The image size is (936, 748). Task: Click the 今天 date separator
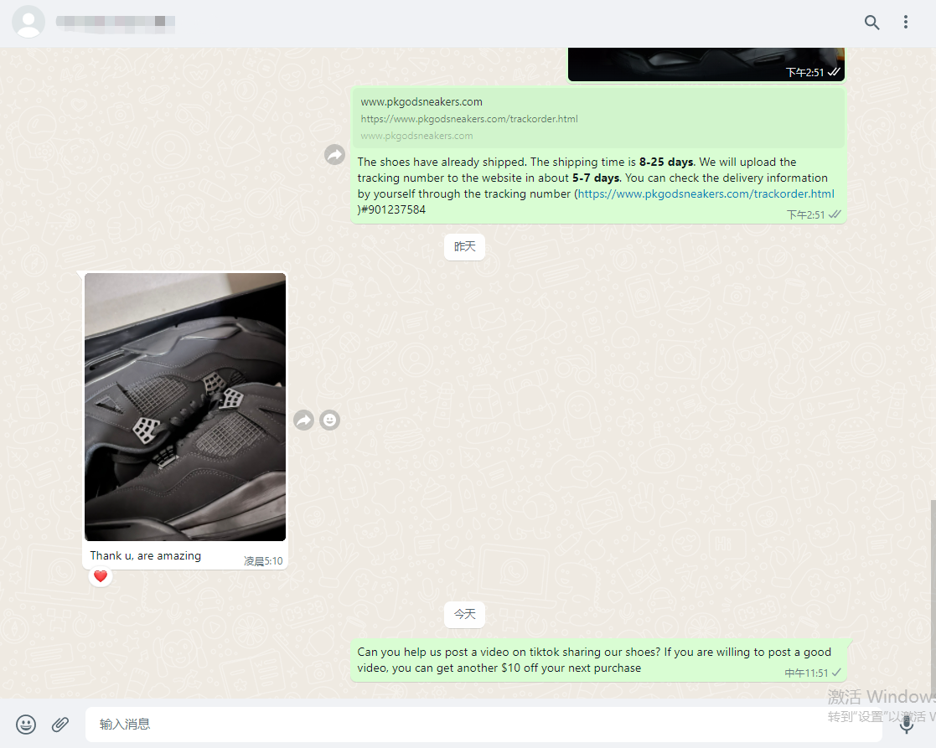(x=464, y=615)
